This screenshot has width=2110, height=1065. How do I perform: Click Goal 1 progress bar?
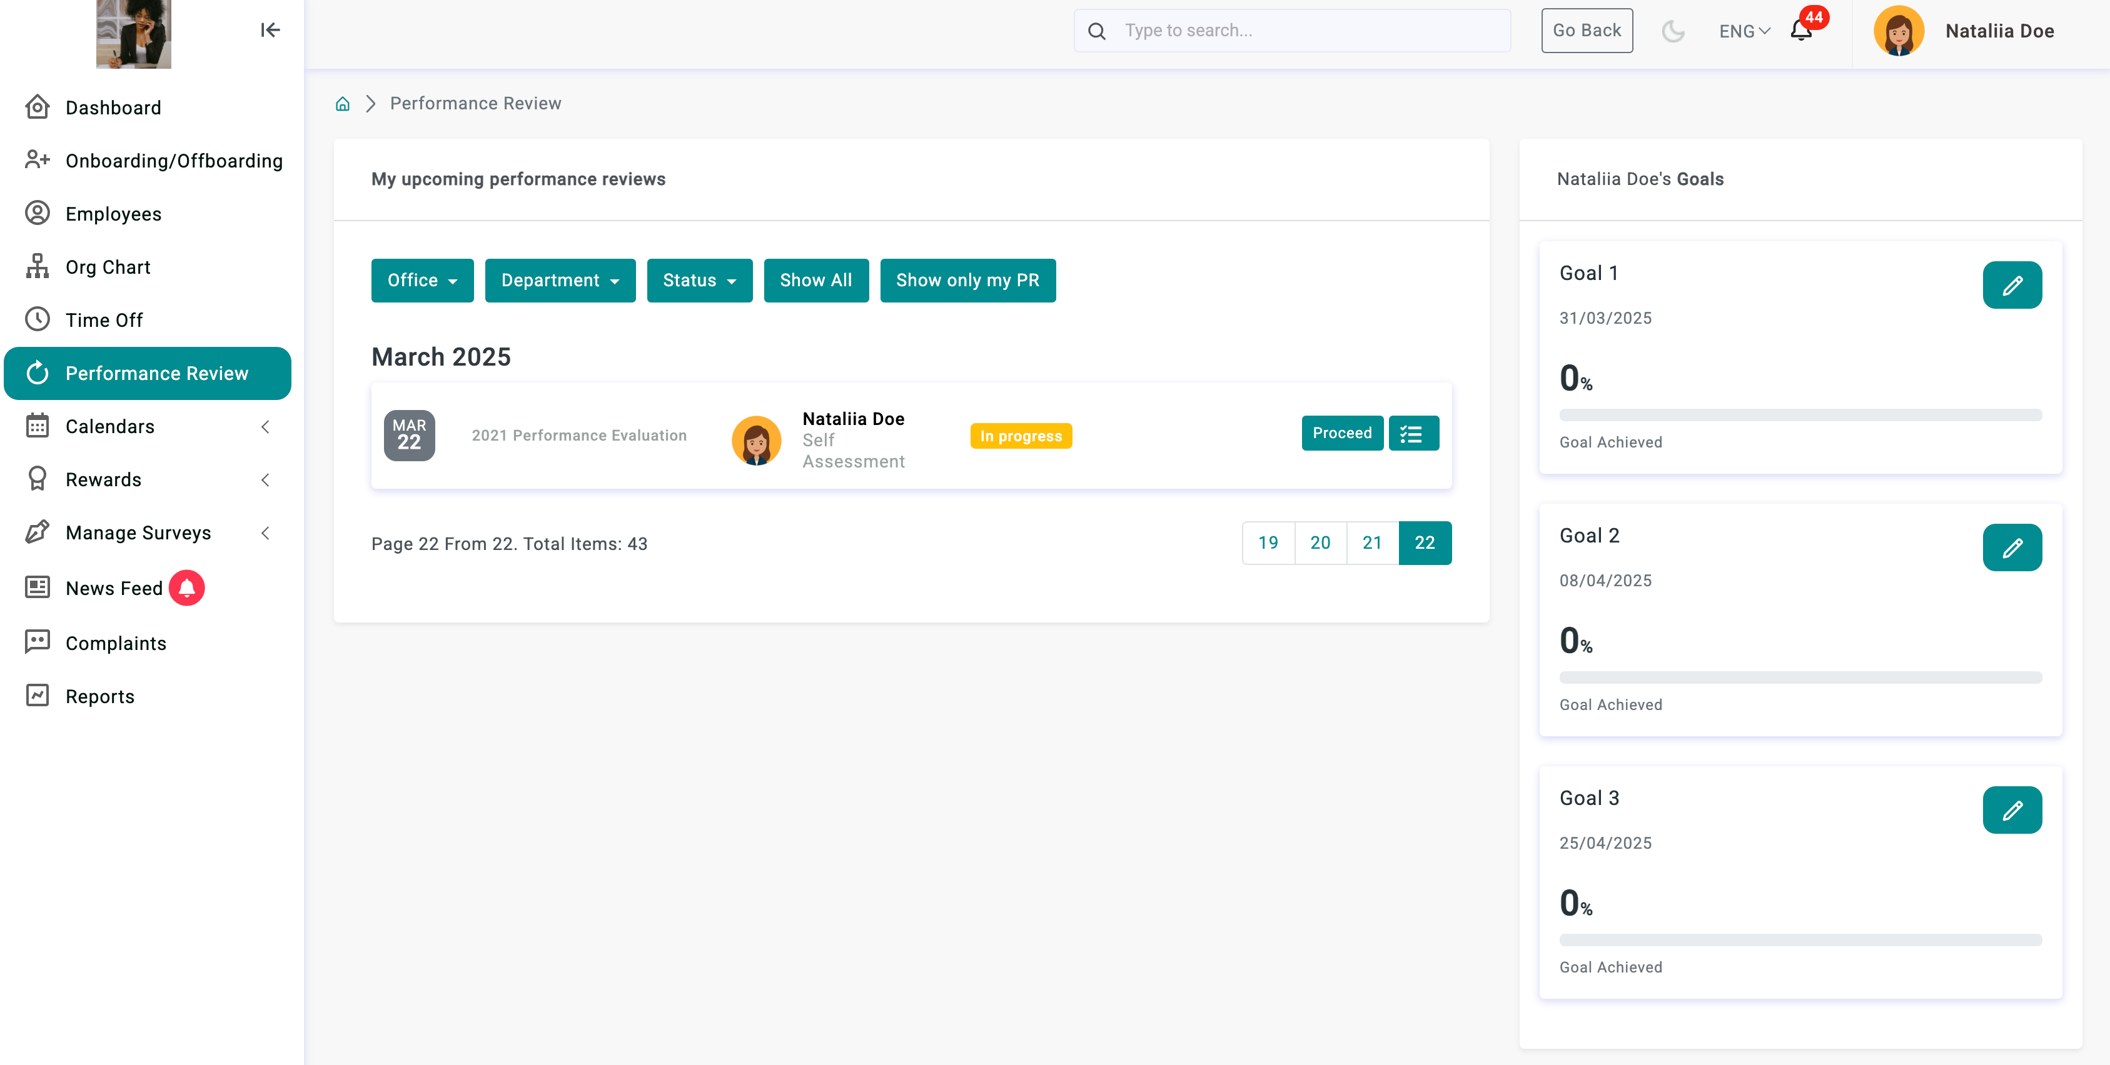click(1800, 415)
